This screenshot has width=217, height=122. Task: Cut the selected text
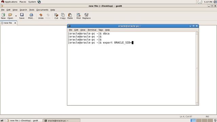(x=56, y=16)
